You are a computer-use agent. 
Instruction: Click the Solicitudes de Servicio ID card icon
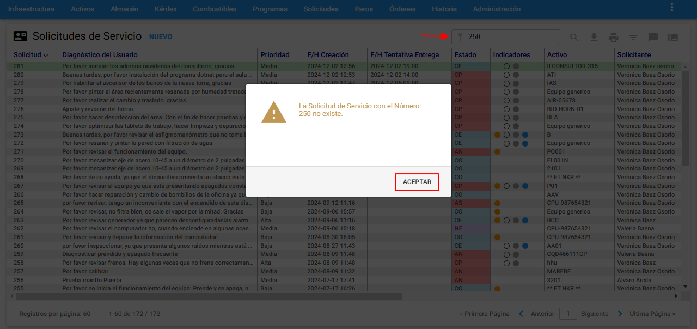pyautogui.click(x=20, y=36)
